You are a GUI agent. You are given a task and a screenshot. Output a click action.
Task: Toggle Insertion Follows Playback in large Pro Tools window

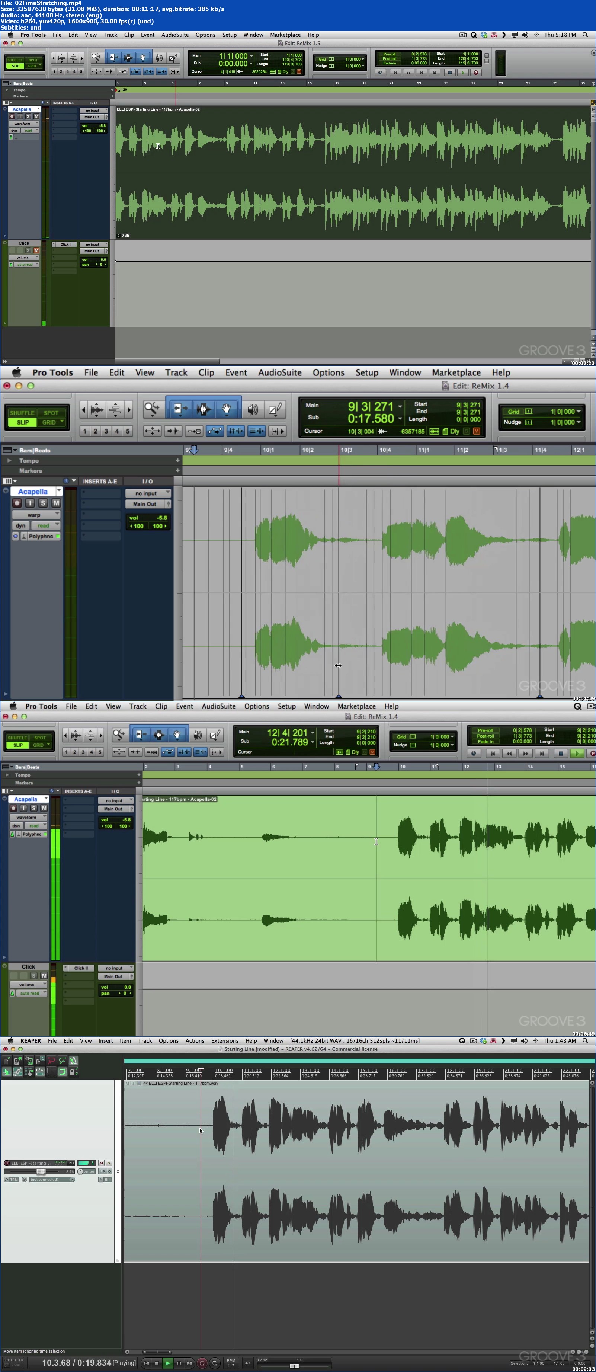(x=278, y=431)
